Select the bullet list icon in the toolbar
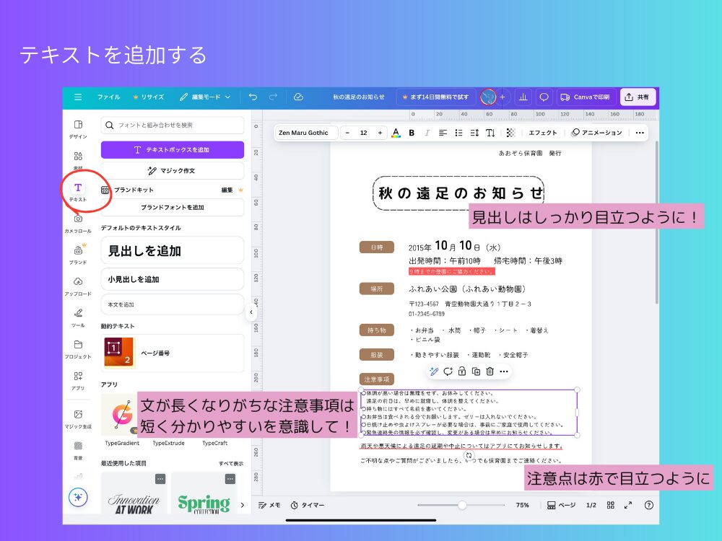Screen dimensions: 722x541 458,133
